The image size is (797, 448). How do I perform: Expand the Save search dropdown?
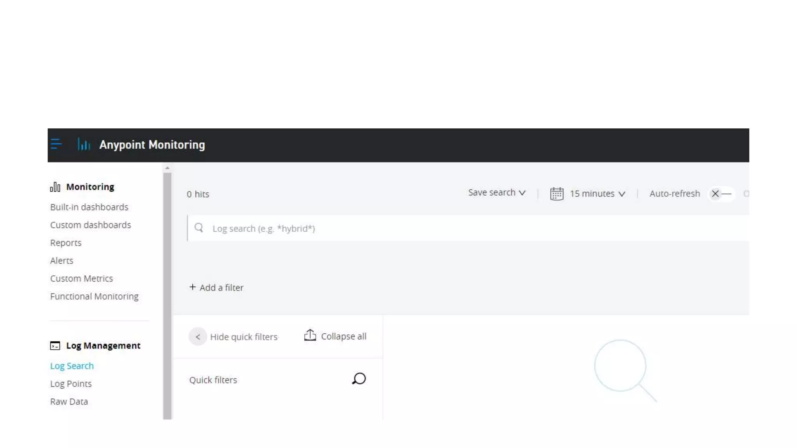click(x=497, y=192)
